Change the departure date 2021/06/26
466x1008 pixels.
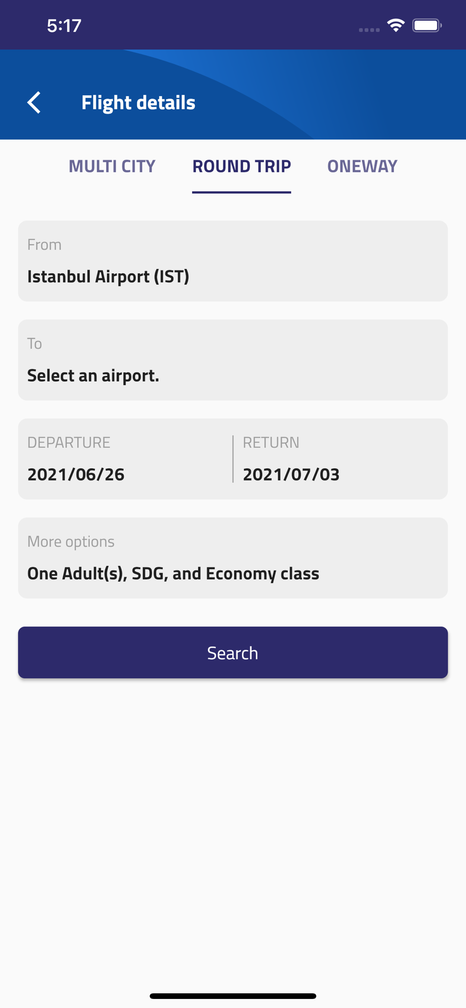pos(76,474)
